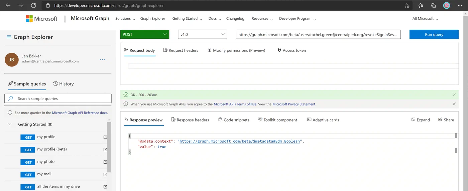Expand the response area
Viewport: 468px width, 191px height.
coord(421,120)
